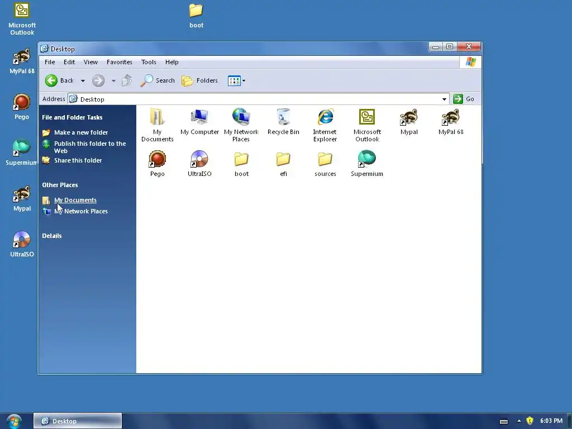The image size is (572, 429).
Task: Select the MyPal 68 shortcut in the file pane
Action: click(451, 122)
